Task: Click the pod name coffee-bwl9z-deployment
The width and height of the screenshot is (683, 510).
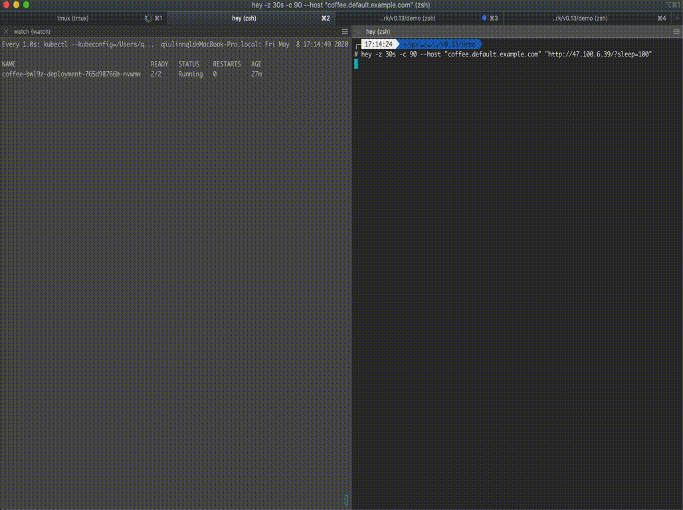Action: point(71,74)
